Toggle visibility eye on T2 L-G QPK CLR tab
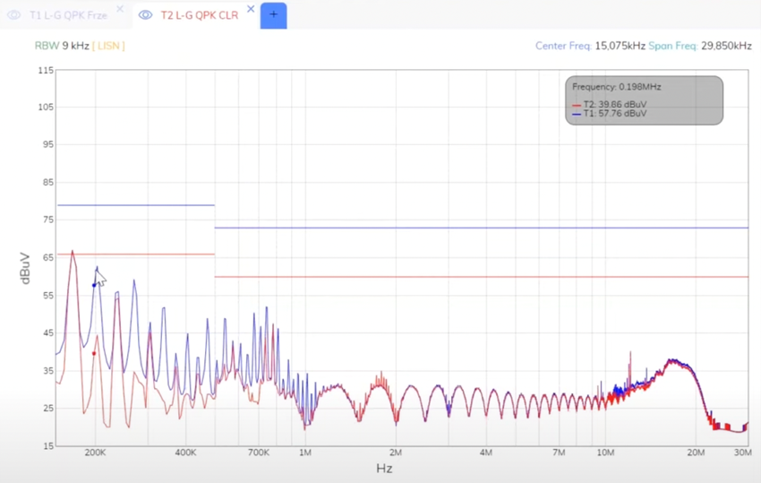This screenshot has height=483, width=761. pyautogui.click(x=145, y=15)
